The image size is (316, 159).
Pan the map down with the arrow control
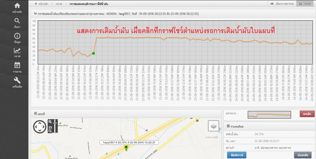[x=40, y=131]
